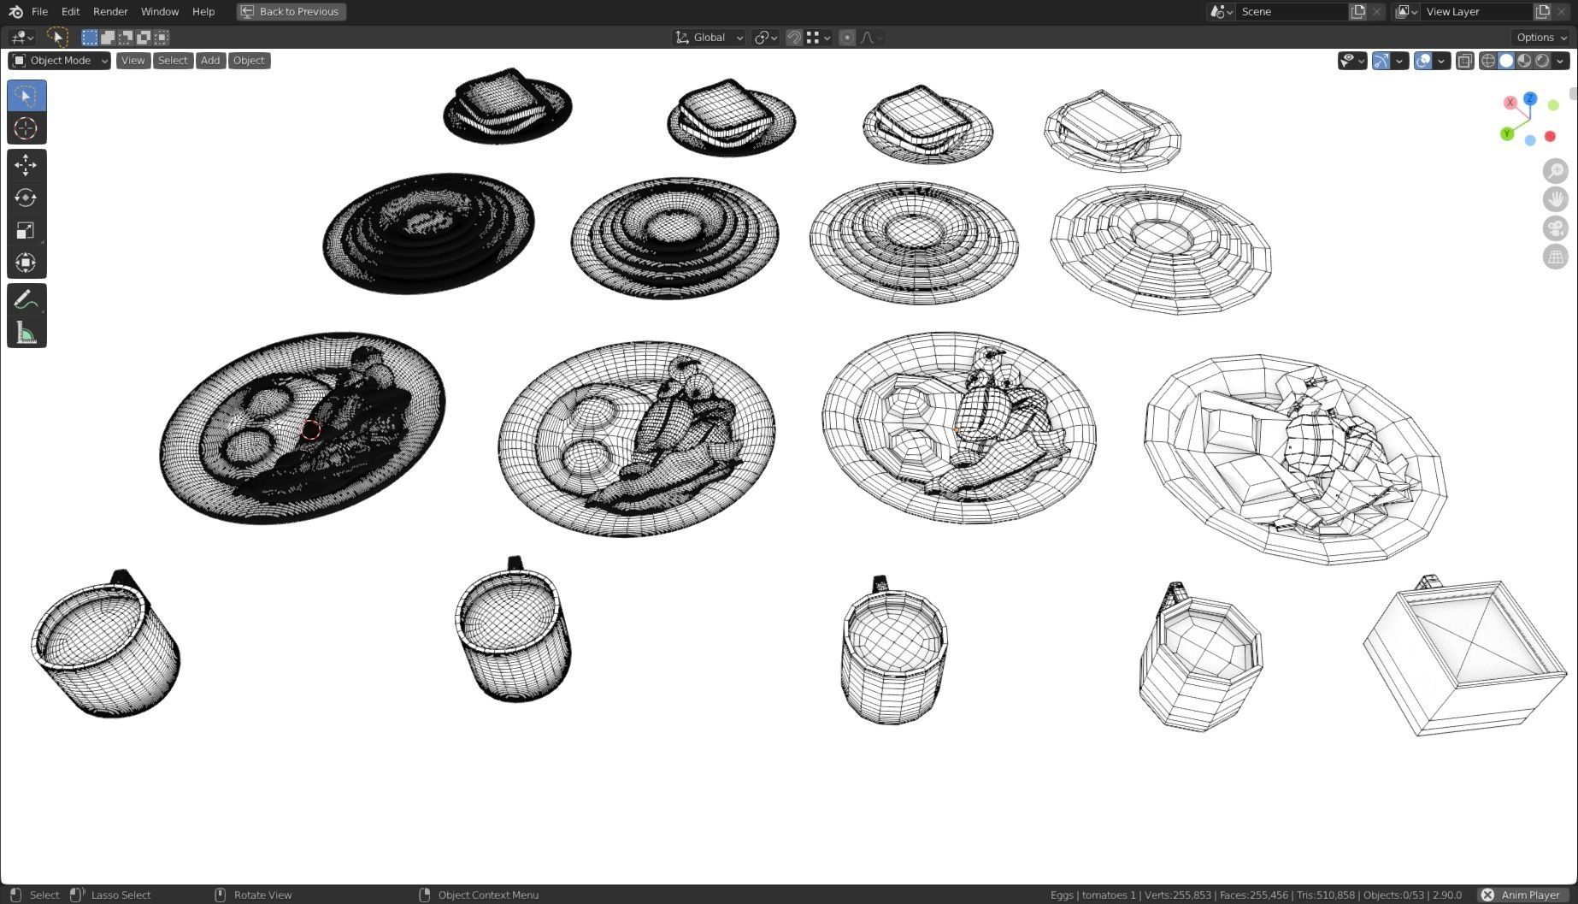The width and height of the screenshot is (1578, 904).
Task: Click the Back to Previous button
Action: point(291,12)
